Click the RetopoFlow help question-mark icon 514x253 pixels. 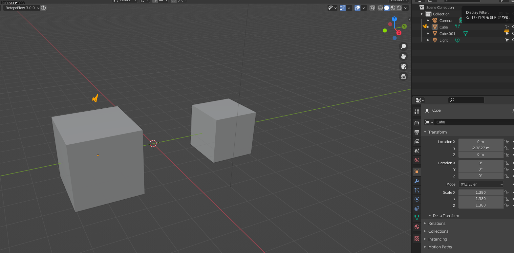click(x=43, y=8)
